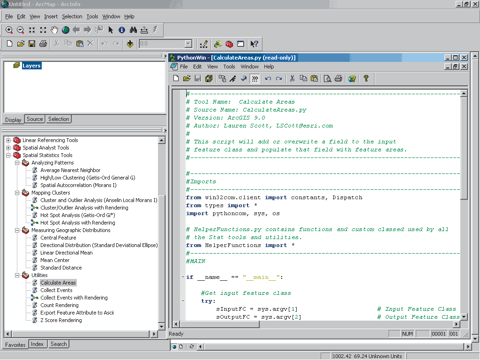Open the Identify tool
Viewport: 480px width, 360px height.
121,30
